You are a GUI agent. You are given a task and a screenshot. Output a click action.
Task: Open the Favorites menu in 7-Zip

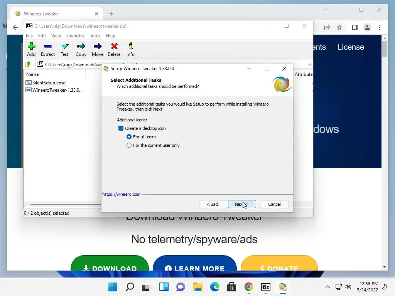pyautogui.click(x=75, y=36)
